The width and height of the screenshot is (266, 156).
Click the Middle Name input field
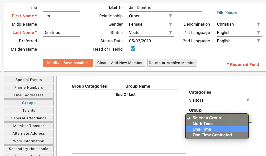tap(61, 24)
